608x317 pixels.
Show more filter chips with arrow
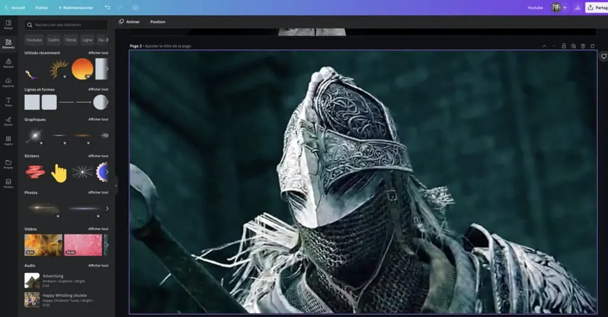pyautogui.click(x=107, y=40)
